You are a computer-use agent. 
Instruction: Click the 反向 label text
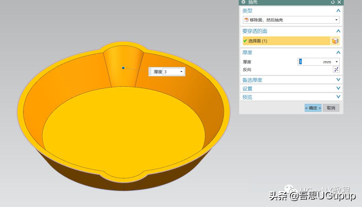[x=247, y=70]
